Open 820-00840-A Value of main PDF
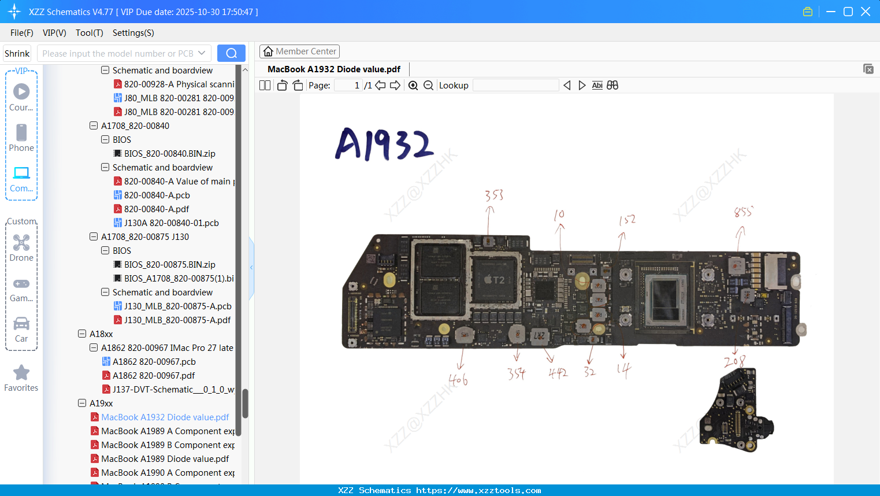Image resolution: width=880 pixels, height=496 pixels. coord(174,181)
